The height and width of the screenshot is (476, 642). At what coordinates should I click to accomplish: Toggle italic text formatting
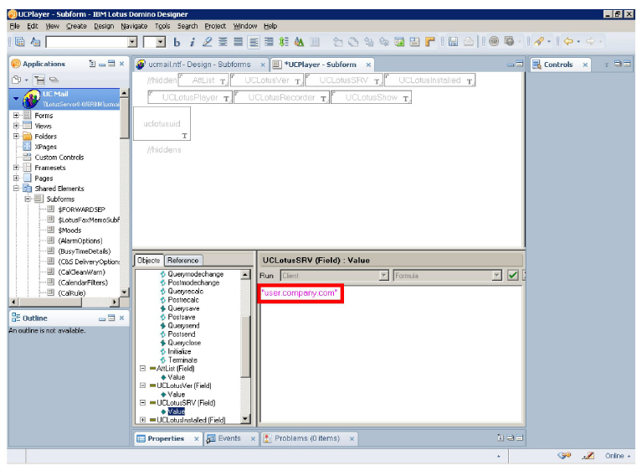tap(192, 42)
